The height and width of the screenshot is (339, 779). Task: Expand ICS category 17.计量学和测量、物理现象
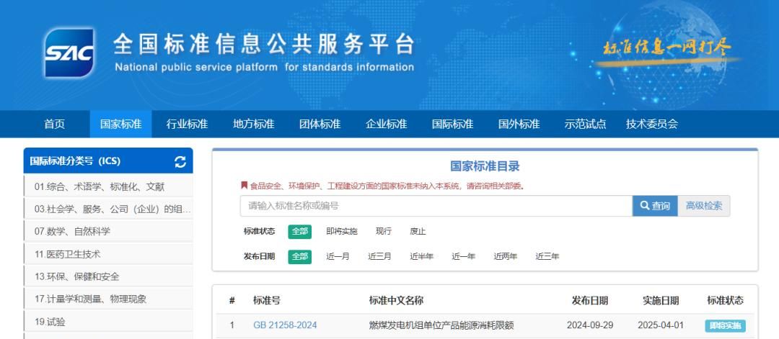pyautogui.click(x=108, y=299)
